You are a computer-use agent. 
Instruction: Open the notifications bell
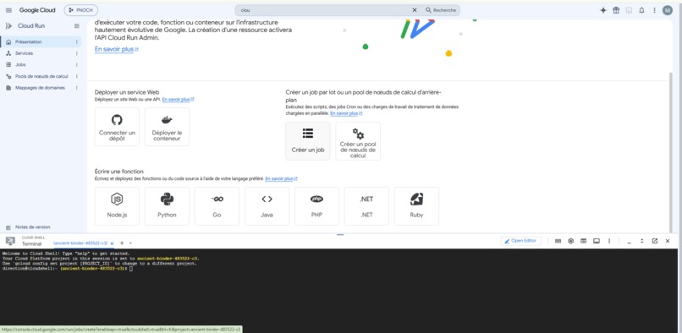click(641, 10)
